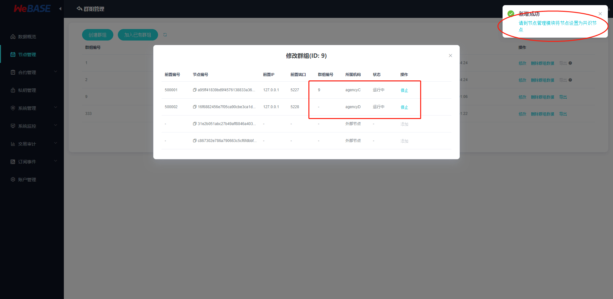The image size is (613, 299).
Task: Open 数据概览 from the sidebar
Action: 27,37
